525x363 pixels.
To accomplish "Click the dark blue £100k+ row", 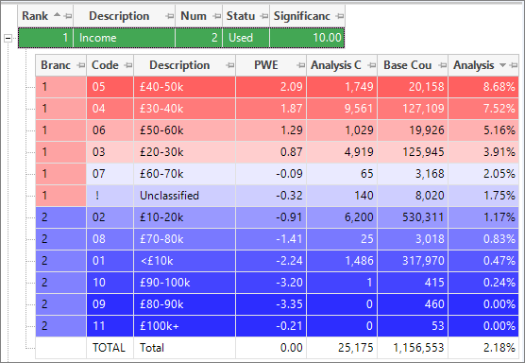I will (278, 326).
